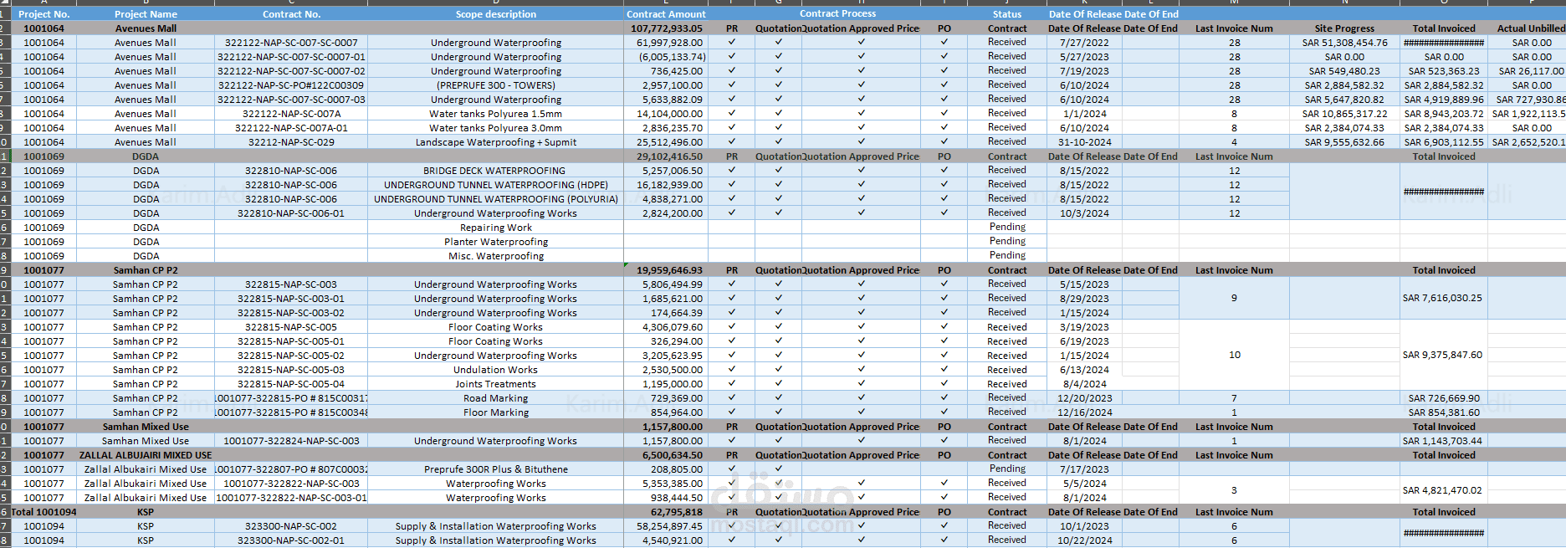The width and height of the screenshot is (1566, 548).
Task: Select the 'Misc. Waterproofing' scope cell
Action: pos(496,256)
